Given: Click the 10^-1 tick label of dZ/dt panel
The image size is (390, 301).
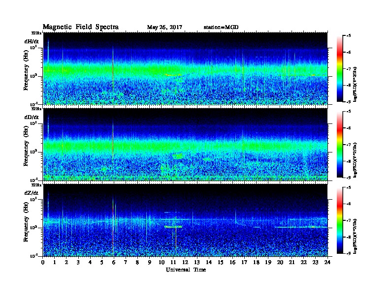Looking at the screenshot, I should click(x=34, y=256).
